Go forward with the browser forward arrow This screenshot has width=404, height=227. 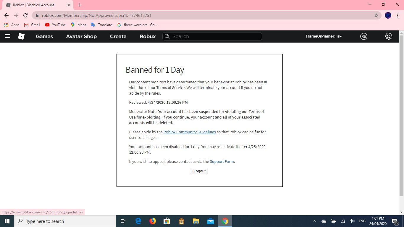(16, 15)
